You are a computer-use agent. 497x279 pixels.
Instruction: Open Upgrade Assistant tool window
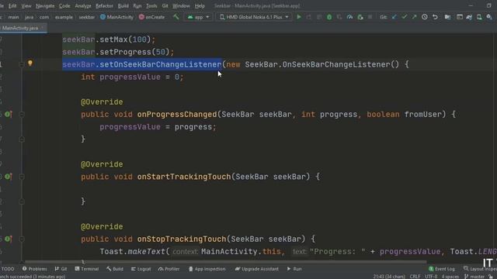[x=257, y=269]
